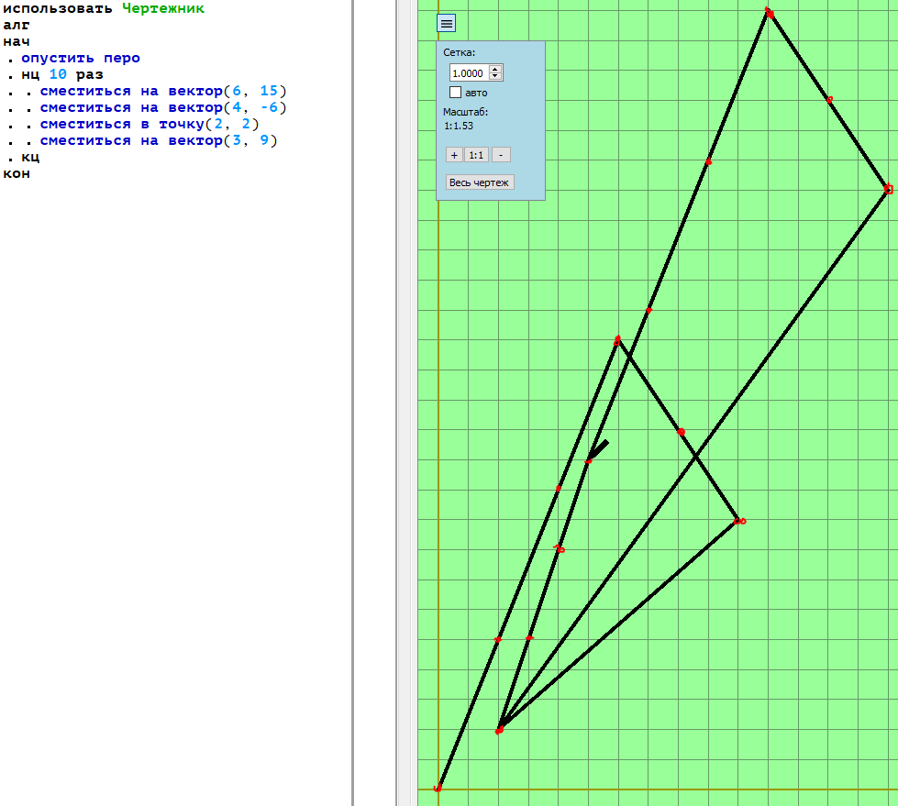Click the grid size field showing 1.0000
Image resolution: width=898 pixels, height=806 pixels.
point(470,72)
